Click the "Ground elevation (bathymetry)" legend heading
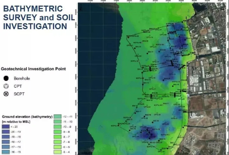This screenshot has height=155, width=229. pyautogui.click(x=27, y=117)
